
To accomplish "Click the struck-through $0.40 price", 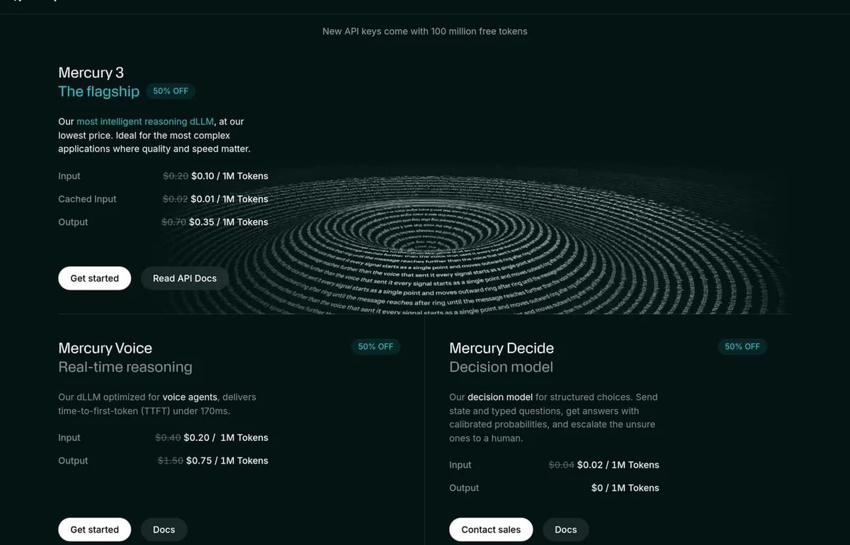I will pyautogui.click(x=168, y=437).
